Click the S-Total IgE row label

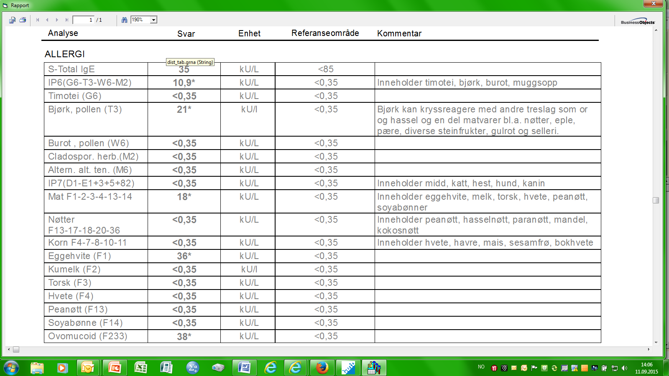(71, 69)
